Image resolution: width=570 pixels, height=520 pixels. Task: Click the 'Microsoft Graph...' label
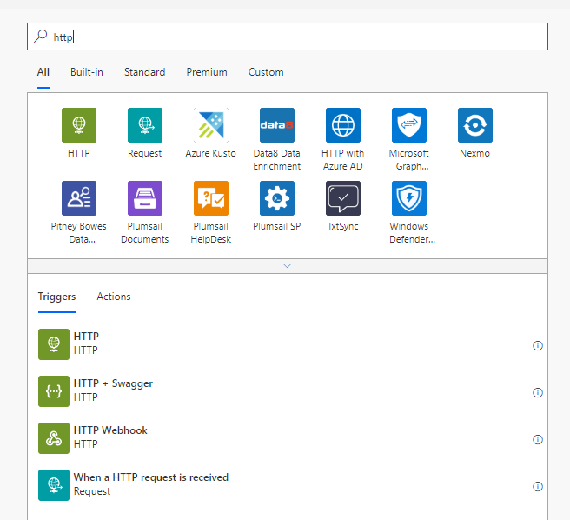409,160
